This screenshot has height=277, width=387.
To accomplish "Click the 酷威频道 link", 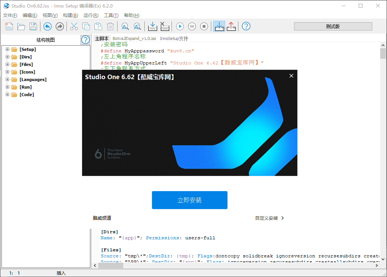I will tap(102, 218).
